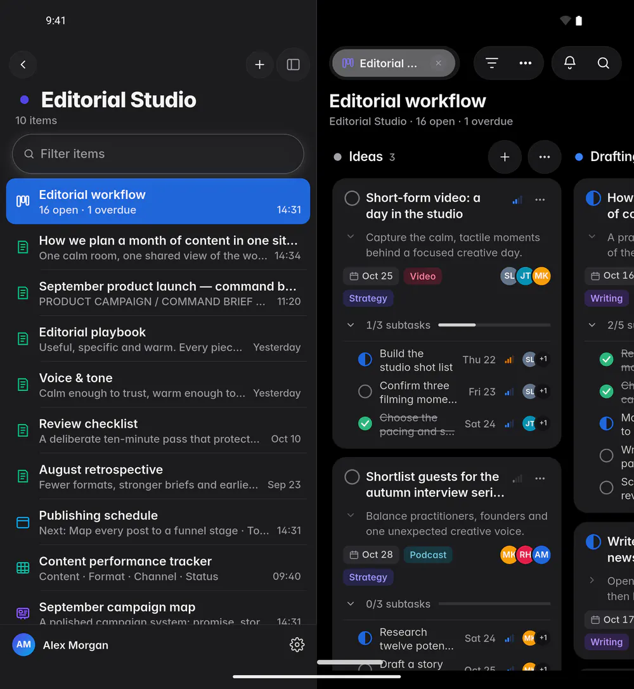Collapse description of first Drafting card
Screen dimensions: 634x689
[x=592, y=237]
